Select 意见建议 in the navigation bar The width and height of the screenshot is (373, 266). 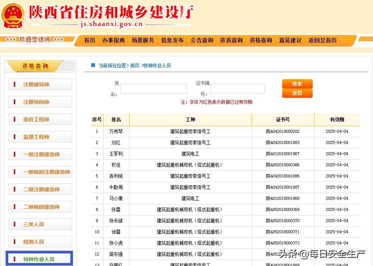[290, 40]
